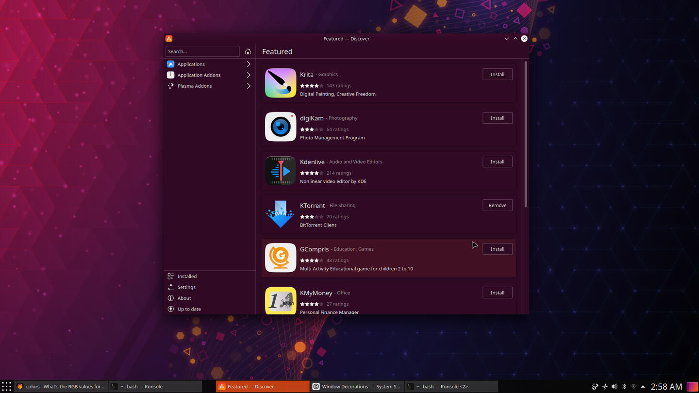Click "Photo Management Program" text
This screenshot has height=393, width=699.
pyautogui.click(x=332, y=138)
